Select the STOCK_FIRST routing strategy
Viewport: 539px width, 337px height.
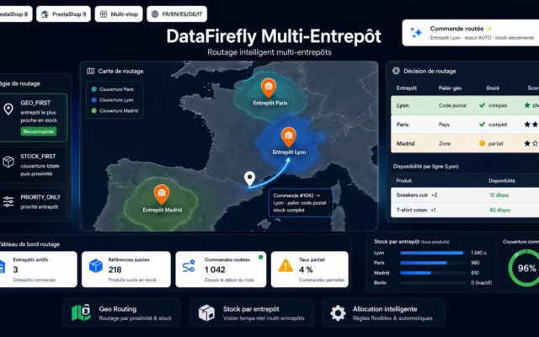(34, 165)
